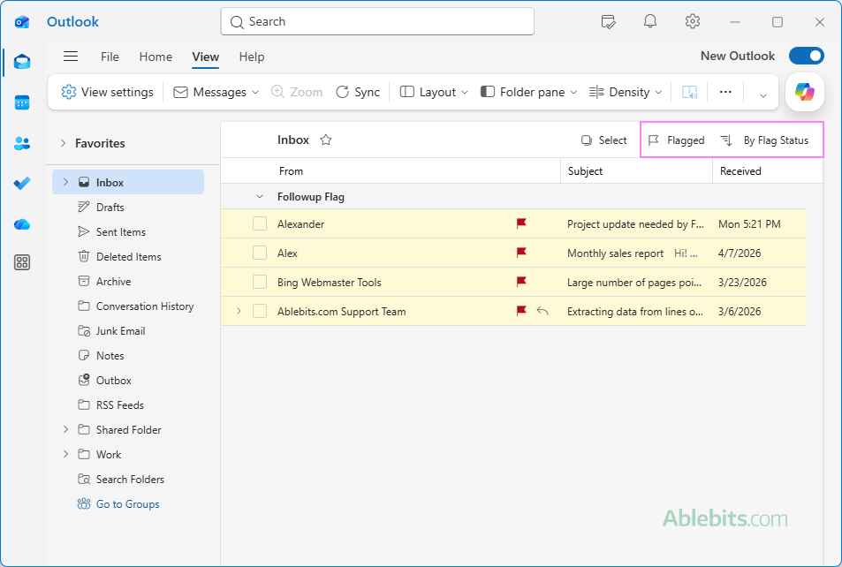Sort by the Received column header
This screenshot has width=842, height=567.
pyautogui.click(x=740, y=171)
